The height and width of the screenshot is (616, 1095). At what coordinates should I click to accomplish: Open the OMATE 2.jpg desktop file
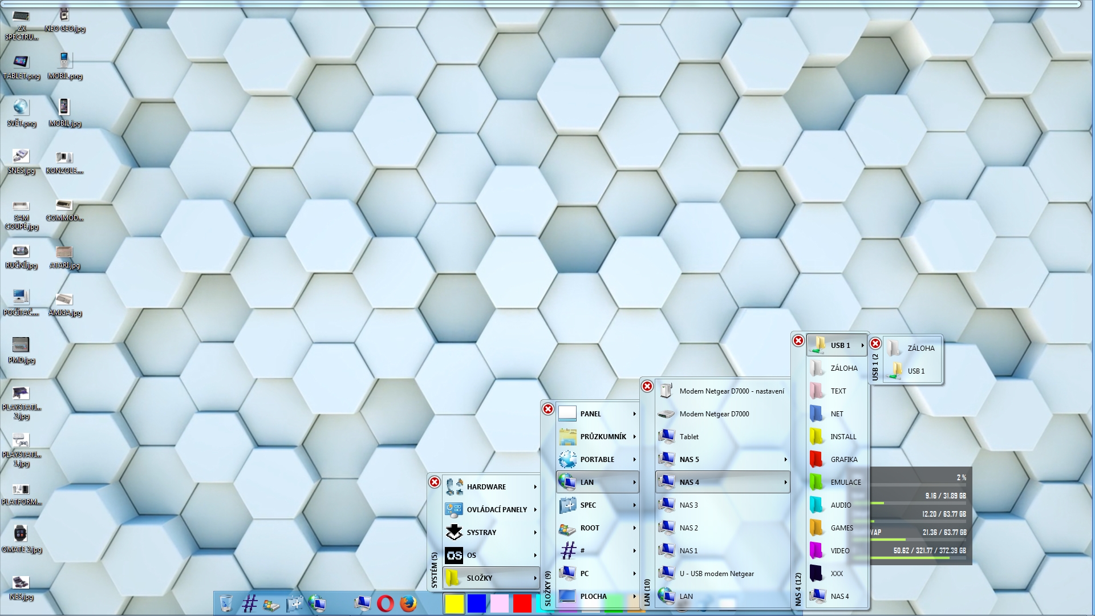coord(21,540)
